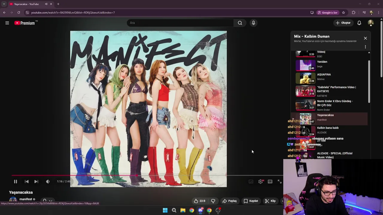Image resolution: width=383 pixels, height=215 pixels.
Task: Open the Chrome tab search dropdown
Action: (x=4, y=4)
